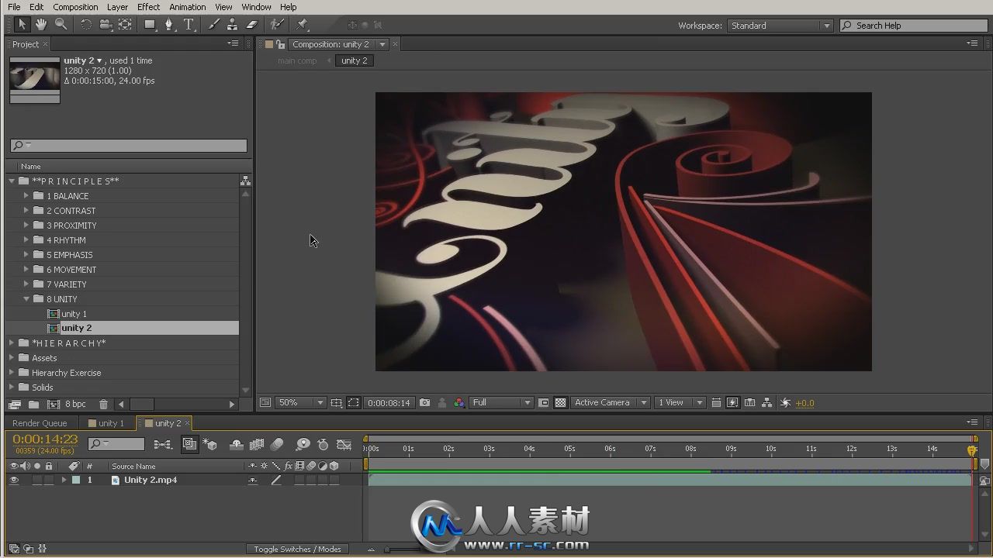
Task: Select the Brush tool
Action: (x=214, y=25)
